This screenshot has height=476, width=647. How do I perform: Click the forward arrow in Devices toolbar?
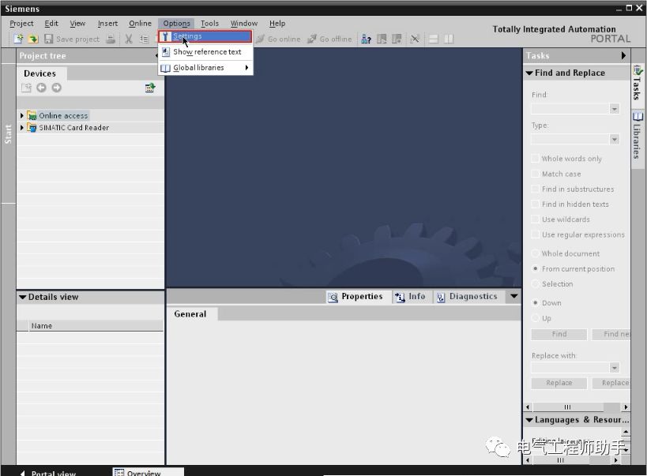coord(57,88)
